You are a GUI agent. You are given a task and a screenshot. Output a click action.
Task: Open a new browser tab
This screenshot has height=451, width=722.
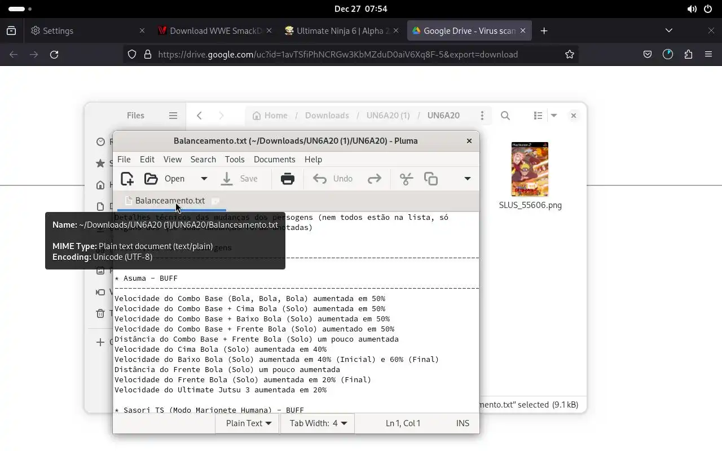(x=544, y=31)
